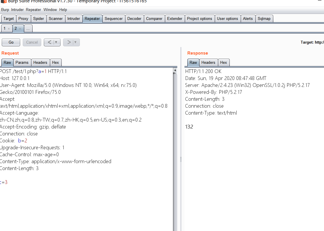Click the request Content-Type urlencoded line
The height and width of the screenshot is (231, 324).
(56, 161)
